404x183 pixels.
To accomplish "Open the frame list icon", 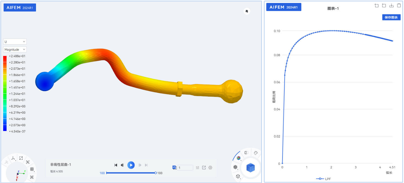I will (198, 168).
